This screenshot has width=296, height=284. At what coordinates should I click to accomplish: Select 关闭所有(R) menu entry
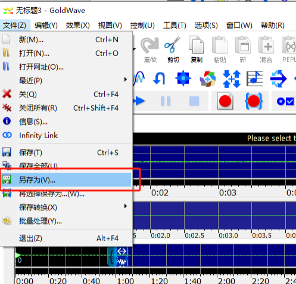[x=66, y=108]
